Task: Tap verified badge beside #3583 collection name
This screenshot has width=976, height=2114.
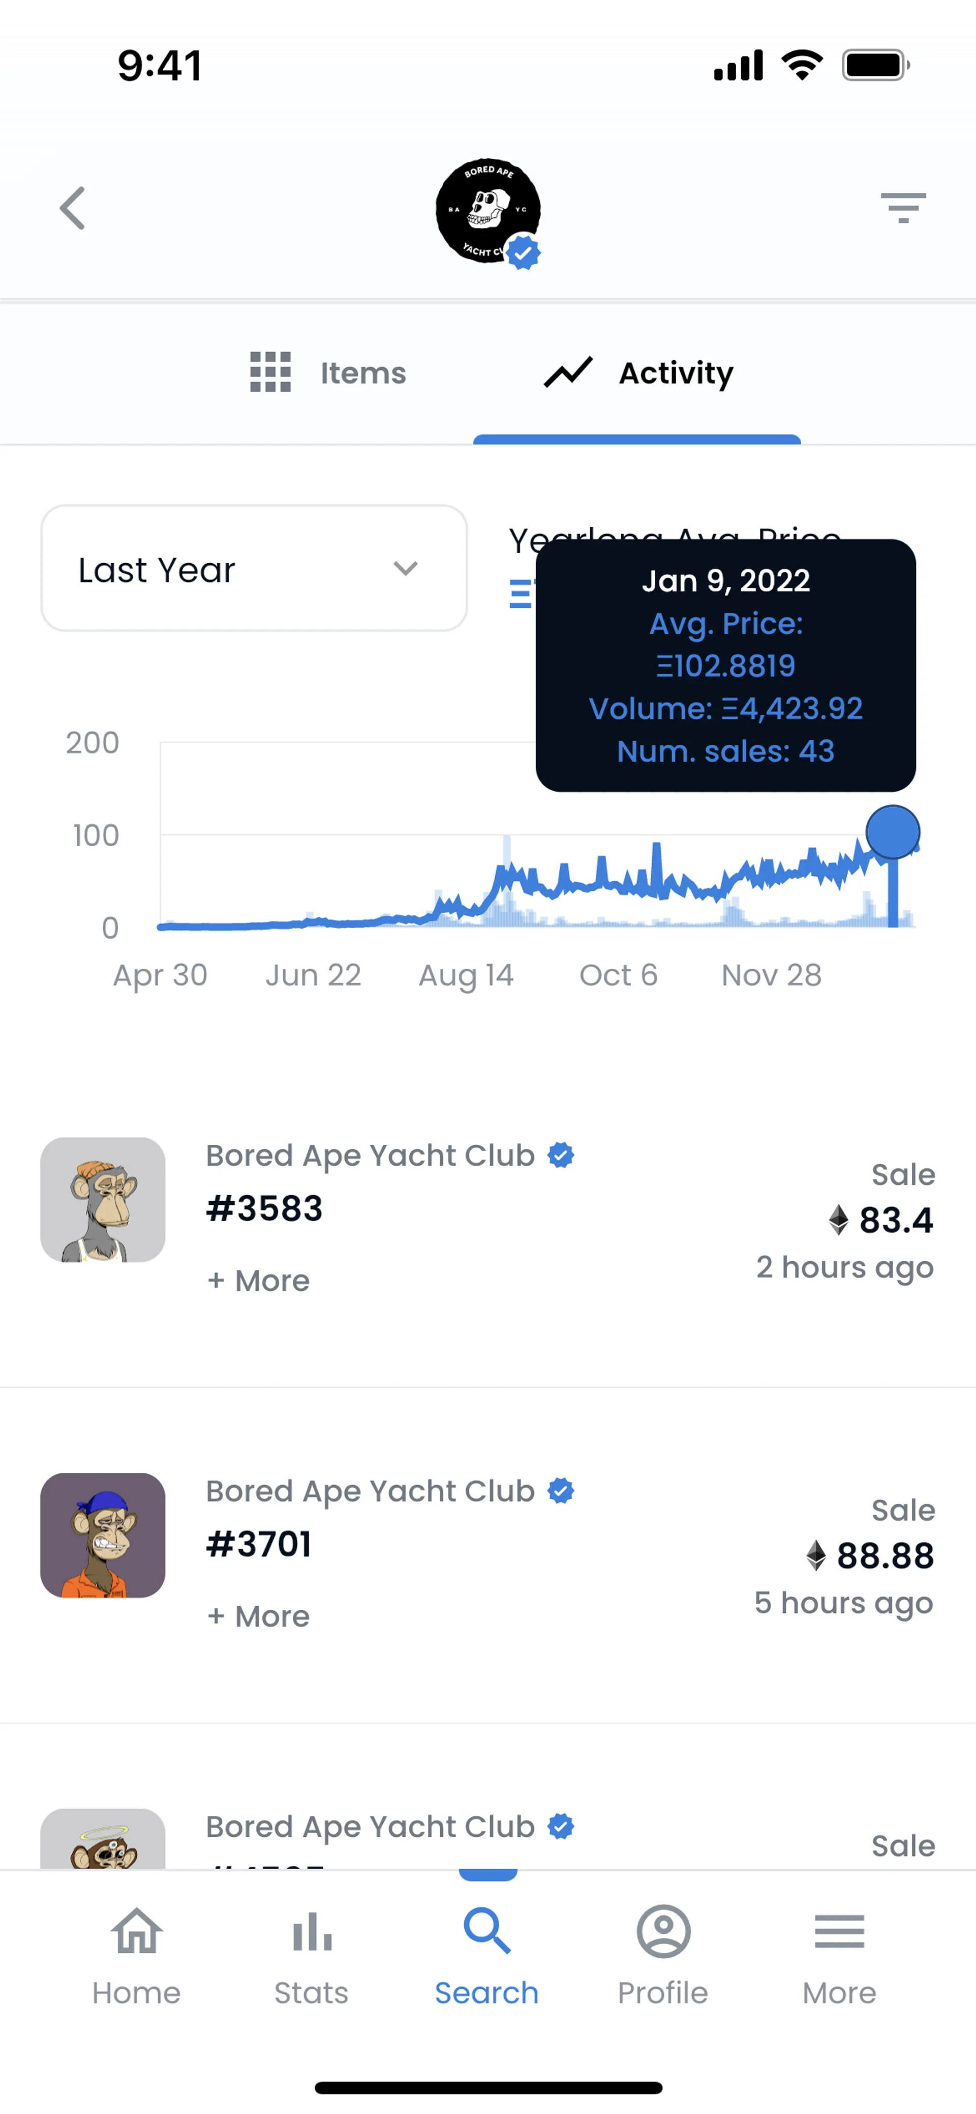Action: coord(561,1155)
